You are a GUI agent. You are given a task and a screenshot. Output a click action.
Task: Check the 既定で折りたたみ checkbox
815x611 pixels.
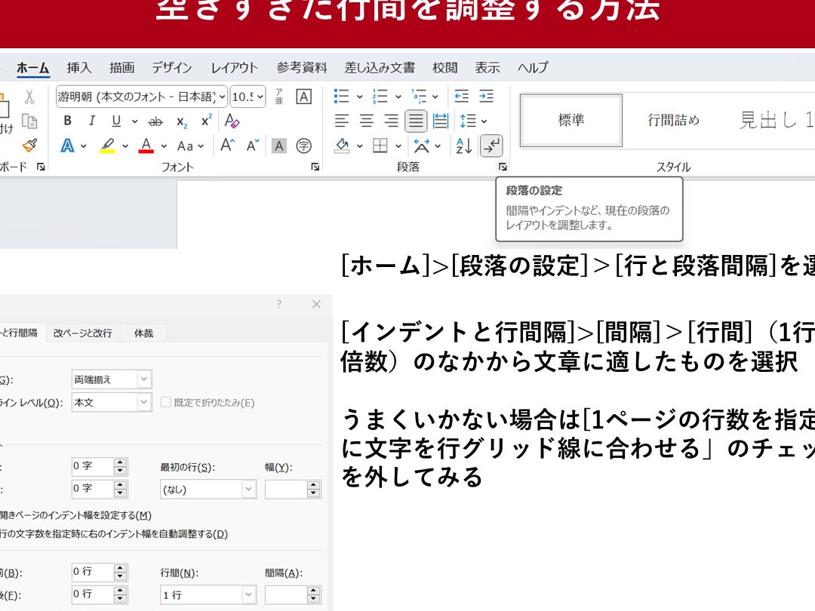click(x=165, y=402)
